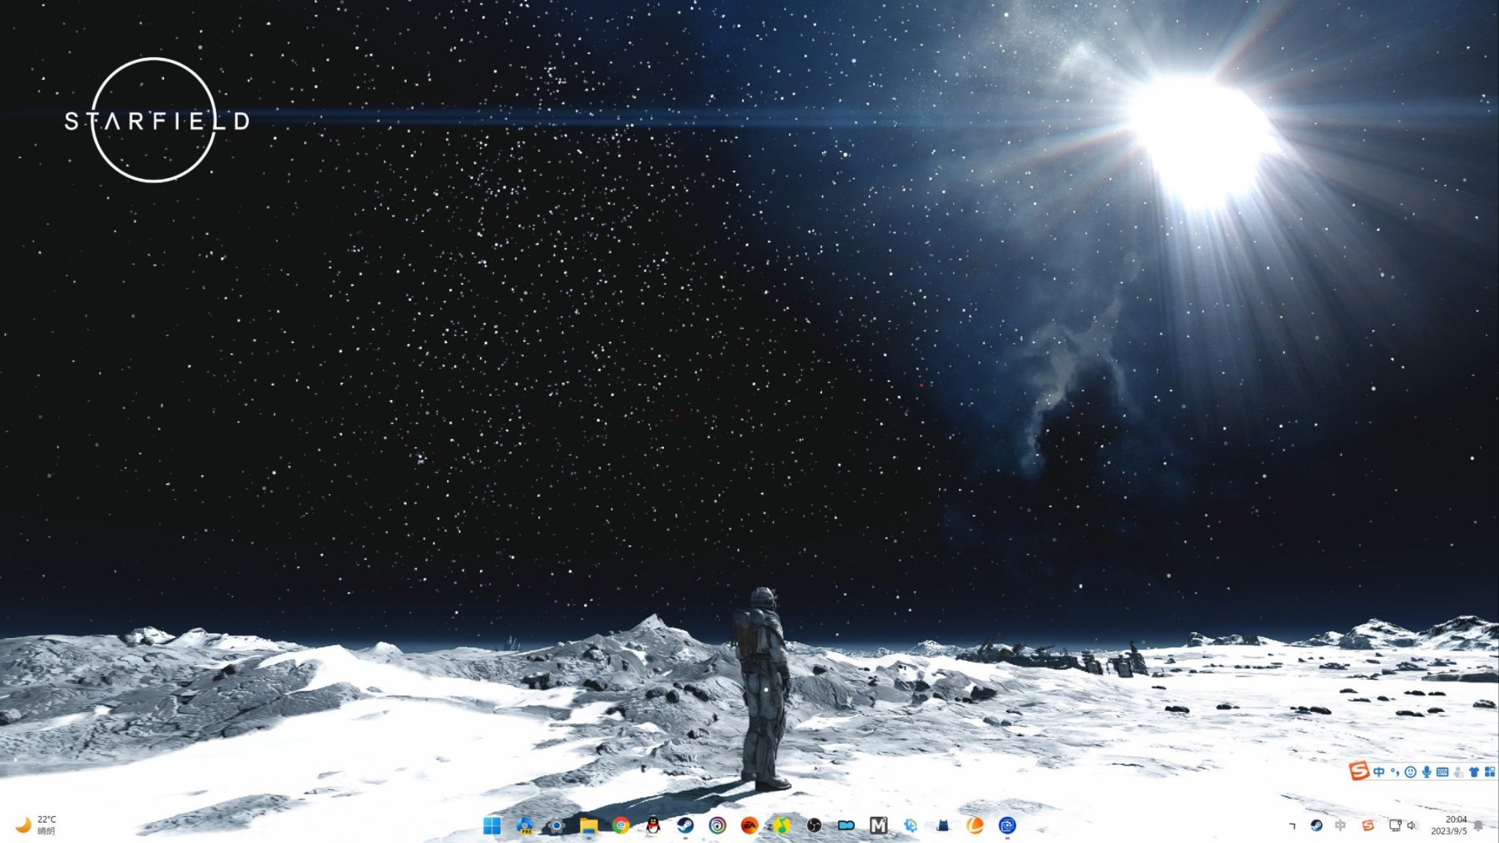The image size is (1499, 843).
Task: Open the toolbox grid on Sogou bar
Action: (x=1489, y=772)
